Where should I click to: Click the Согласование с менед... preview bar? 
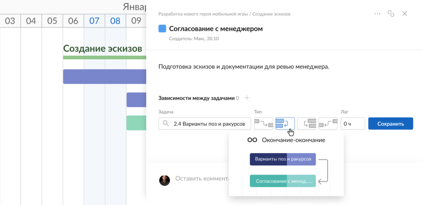tap(283, 181)
